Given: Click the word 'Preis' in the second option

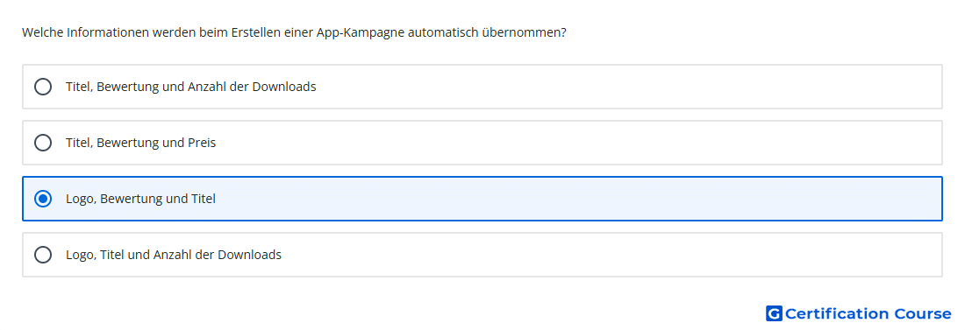Looking at the screenshot, I should pyautogui.click(x=202, y=143).
